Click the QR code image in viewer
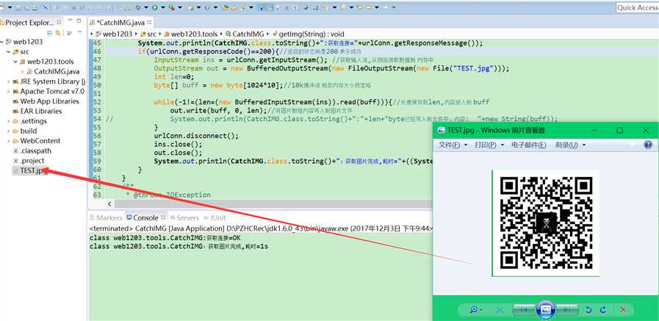The image size is (659, 321). (x=546, y=223)
